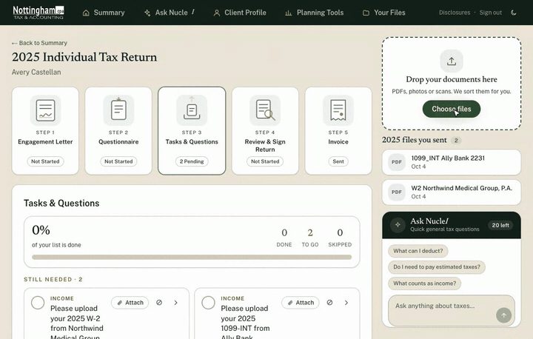
Task: Click the task list progress bar
Action: tap(192, 258)
